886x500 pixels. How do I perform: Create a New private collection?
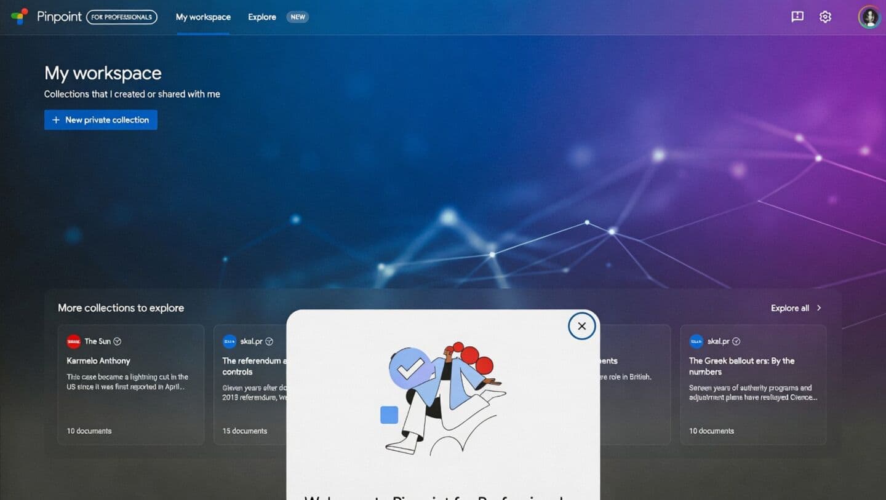click(101, 120)
